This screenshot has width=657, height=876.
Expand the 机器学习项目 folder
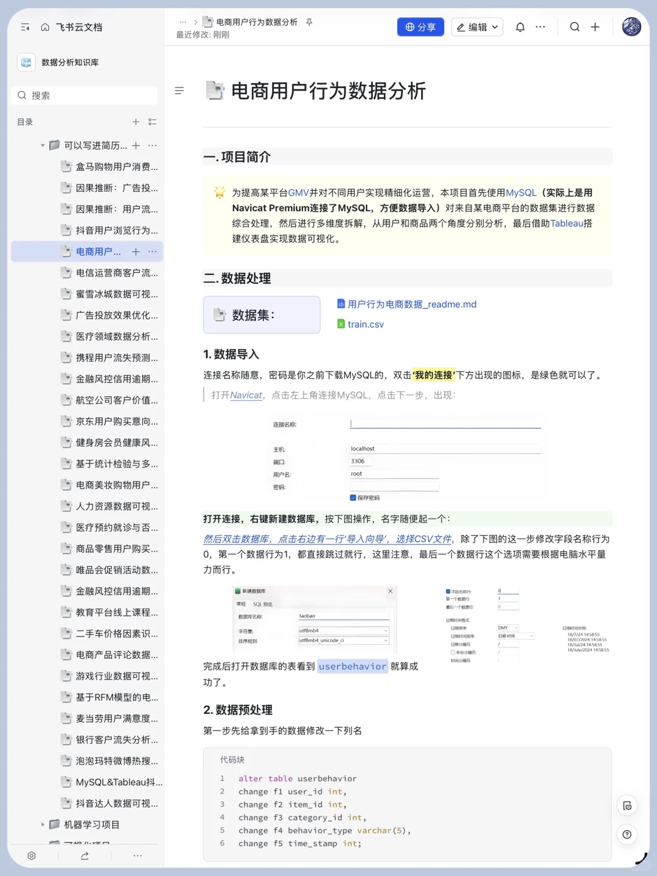(x=43, y=825)
